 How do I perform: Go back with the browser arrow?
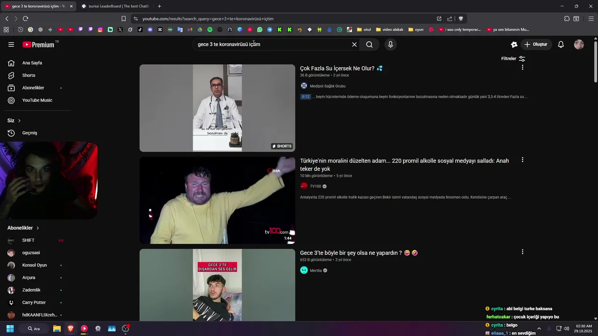coord(7,19)
